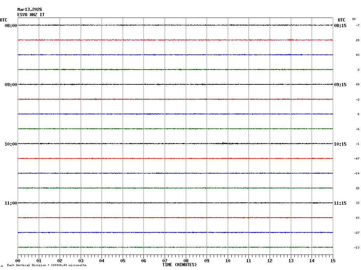361x270 pixels.
Task: Click the UTC label above 08:15
Action: point(341,20)
